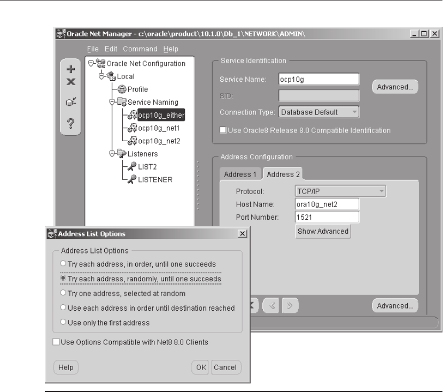
Task: Click the ocp10g_net2 service icon
Action: [x=132, y=141]
